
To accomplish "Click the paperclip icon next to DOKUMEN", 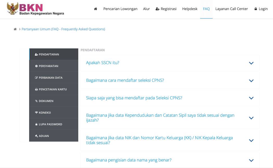I will coord(36,101).
